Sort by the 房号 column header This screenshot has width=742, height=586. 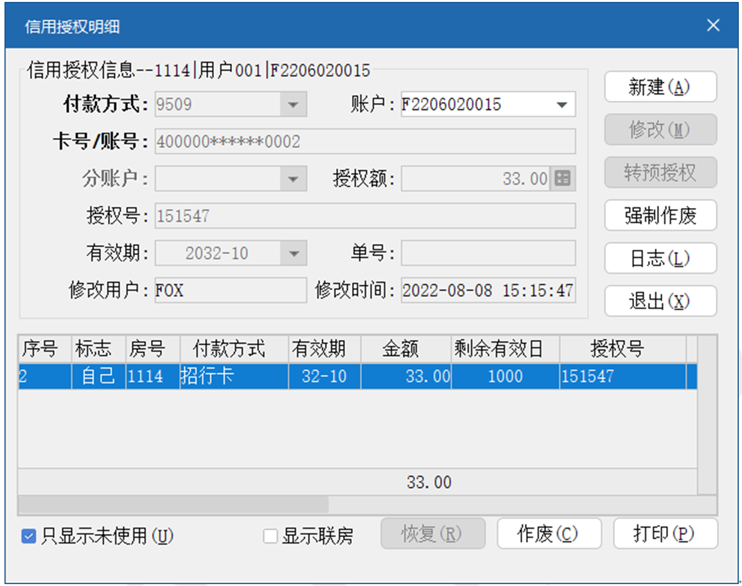click(152, 349)
